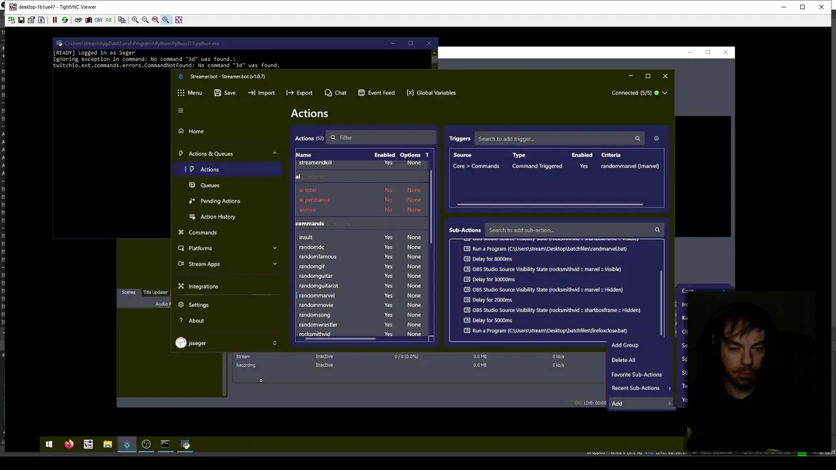Open About in the sidebar
Image resolution: width=836 pixels, height=470 pixels.
(x=229, y=321)
